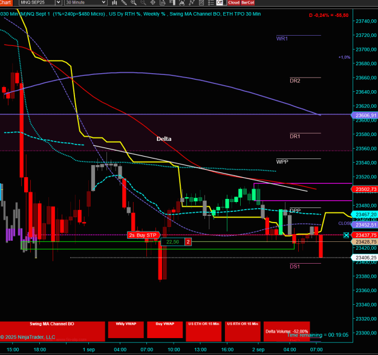
Task: Expand the instrument selector arrow beside MNQ SEP25
Action: [58, 2]
